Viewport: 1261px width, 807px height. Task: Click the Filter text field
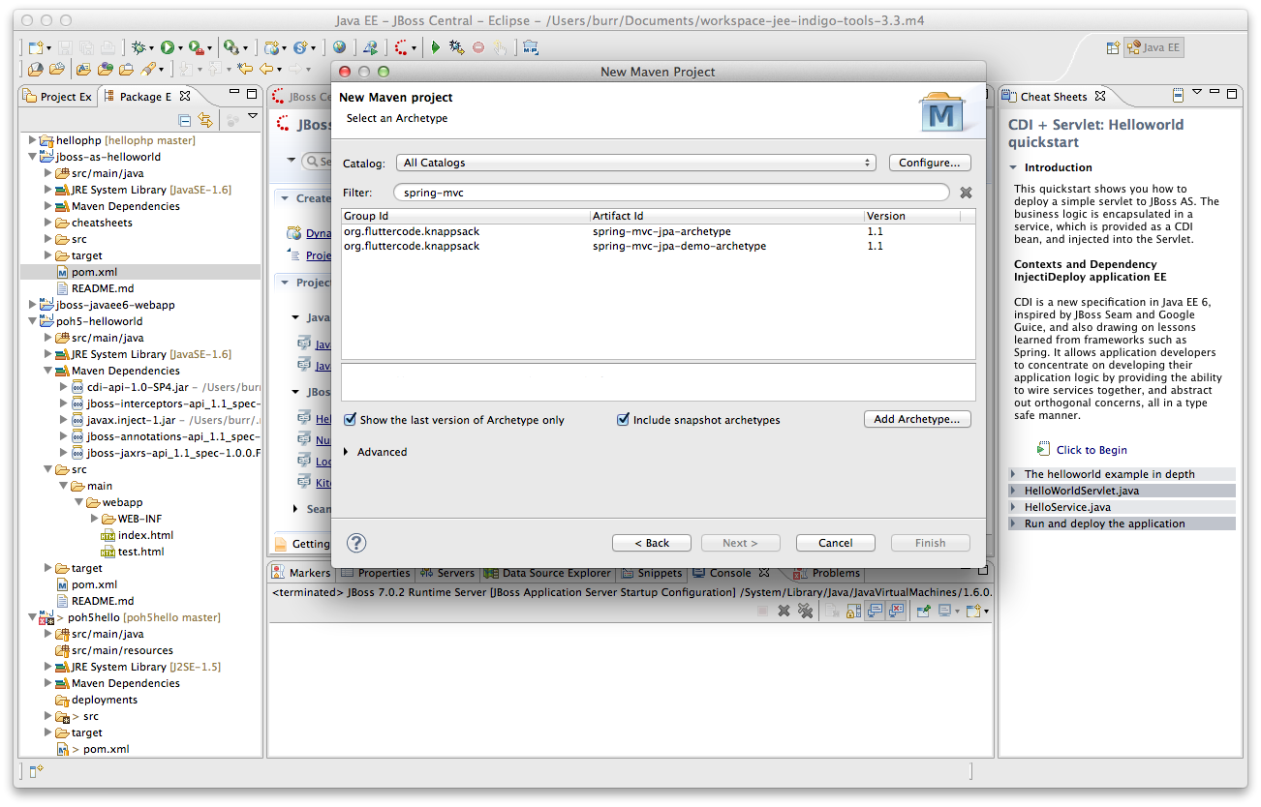point(671,193)
